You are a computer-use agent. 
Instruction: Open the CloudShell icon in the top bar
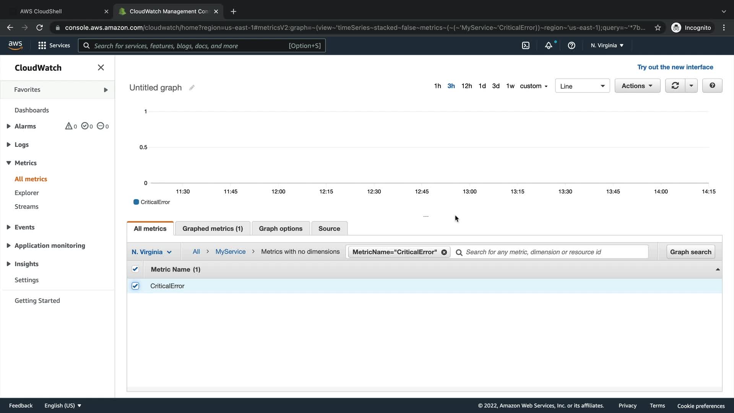526,46
